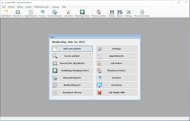Click the Invoices button in the Tasks panel
The image size is (190, 121).
coord(117,78)
